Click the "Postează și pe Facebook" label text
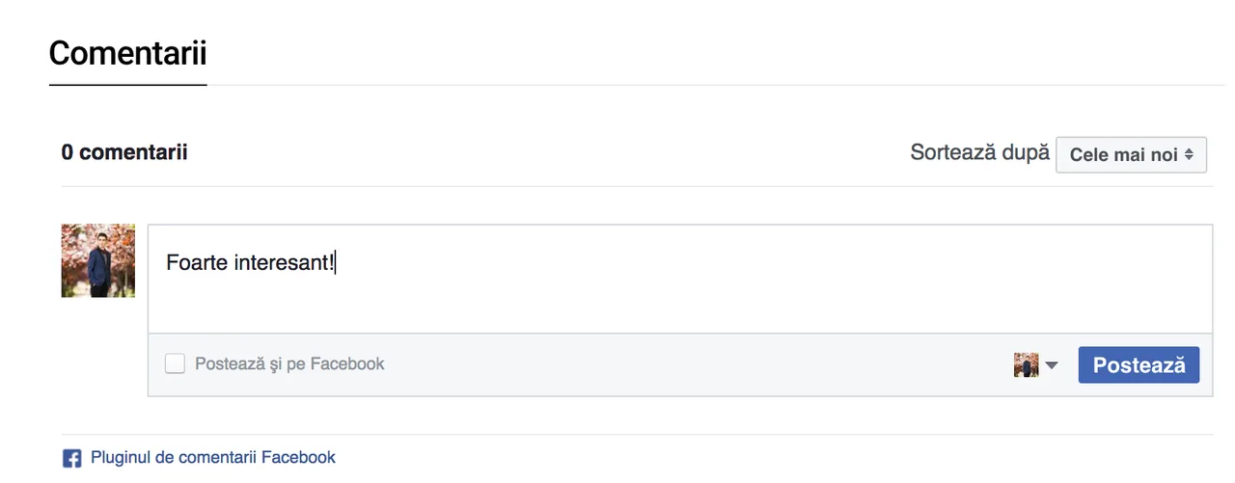Screen dimensions: 1235x483 pos(289,363)
